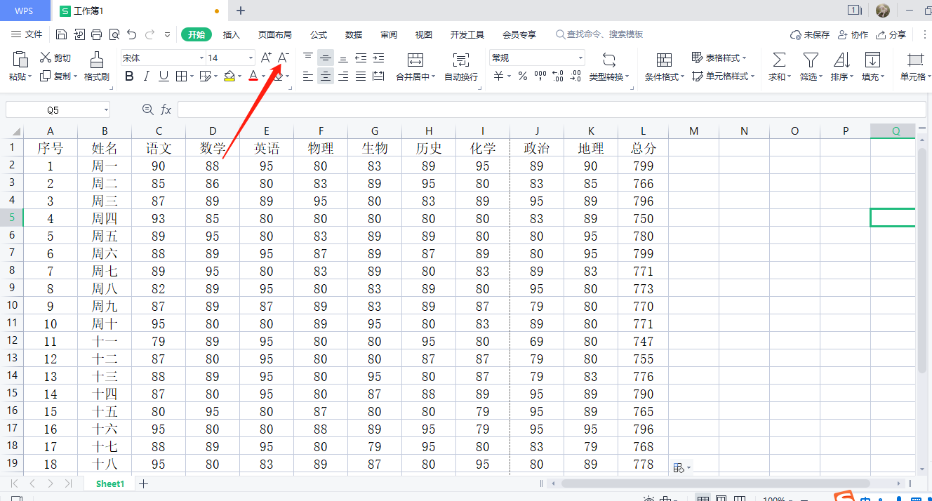Toggle underline formatting

tap(164, 76)
